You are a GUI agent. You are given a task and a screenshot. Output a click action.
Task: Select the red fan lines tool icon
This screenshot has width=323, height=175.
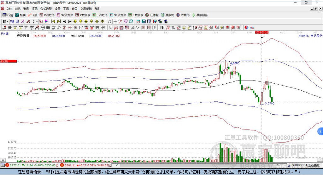[116, 28]
